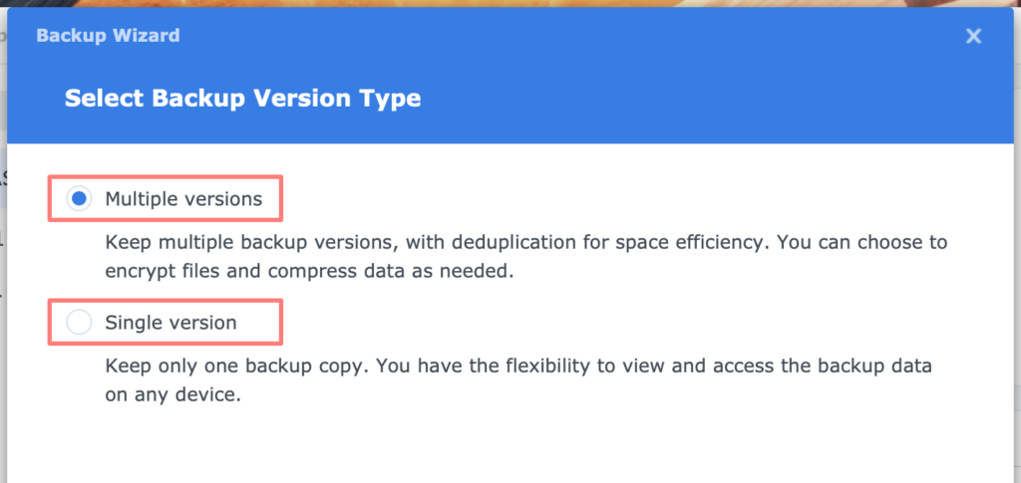Click the "Select Backup Version Type" heading
The height and width of the screenshot is (483, 1021).
tap(242, 98)
